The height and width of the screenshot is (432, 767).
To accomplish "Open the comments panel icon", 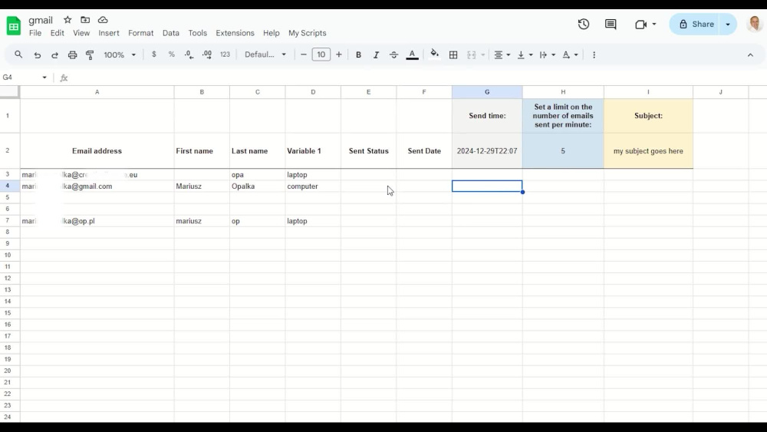I will (x=611, y=24).
